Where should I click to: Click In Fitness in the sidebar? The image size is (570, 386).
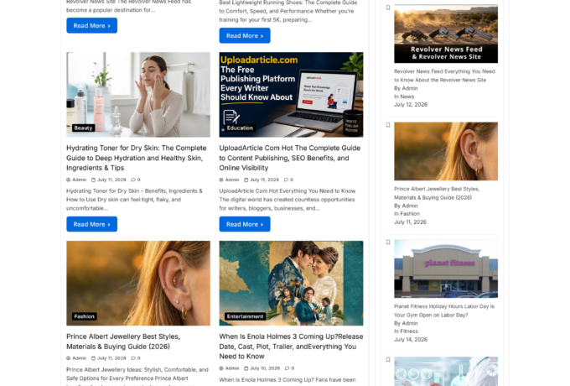coord(406,331)
